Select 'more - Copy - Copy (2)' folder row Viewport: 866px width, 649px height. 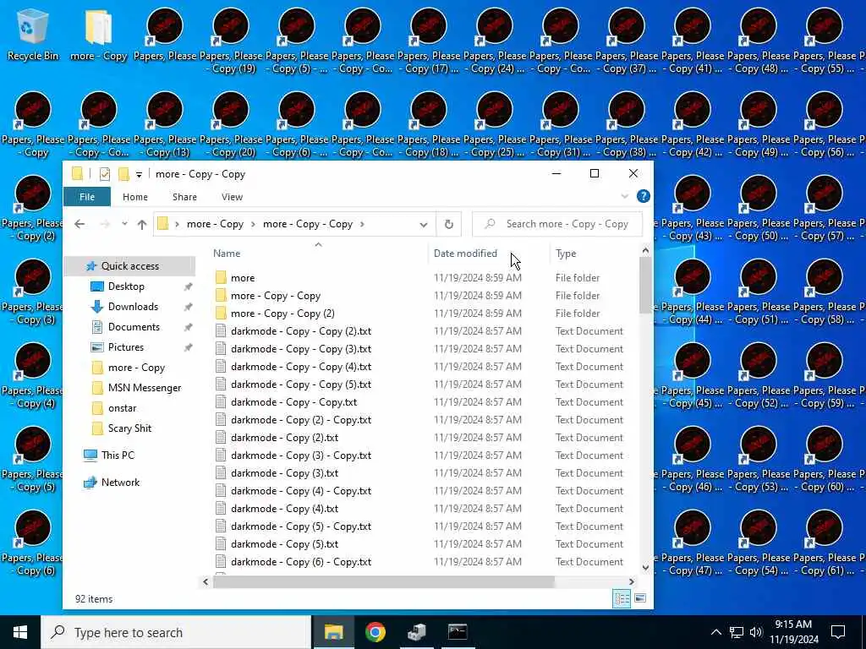[282, 314]
